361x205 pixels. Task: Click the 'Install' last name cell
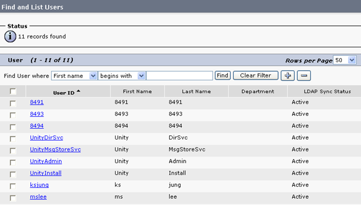pos(177,173)
